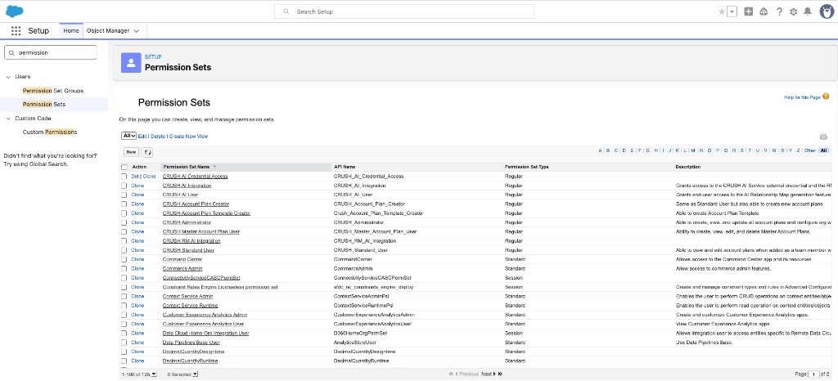Click the search magnifier in Quick Find

coord(11,53)
